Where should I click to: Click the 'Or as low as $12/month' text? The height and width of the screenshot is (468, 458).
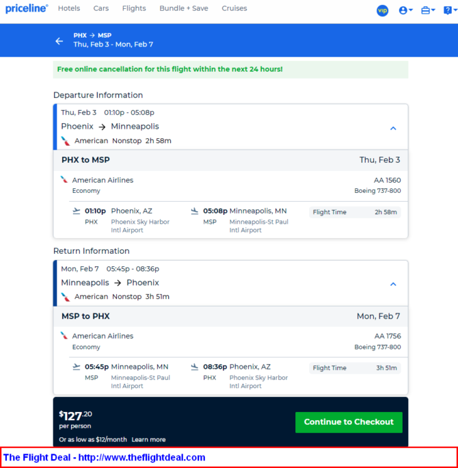[93, 439]
